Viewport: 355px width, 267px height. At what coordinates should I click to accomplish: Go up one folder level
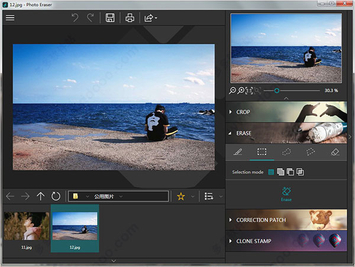40,196
